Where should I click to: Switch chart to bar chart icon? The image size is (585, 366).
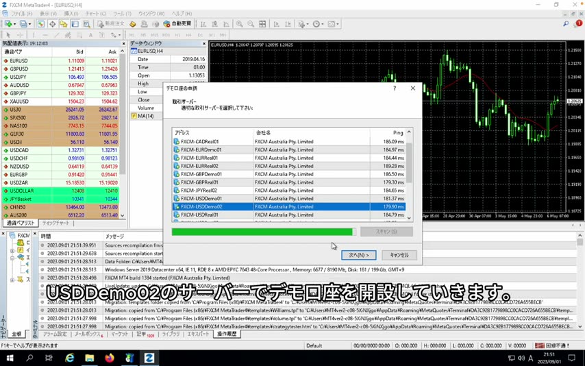click(203, 24)
